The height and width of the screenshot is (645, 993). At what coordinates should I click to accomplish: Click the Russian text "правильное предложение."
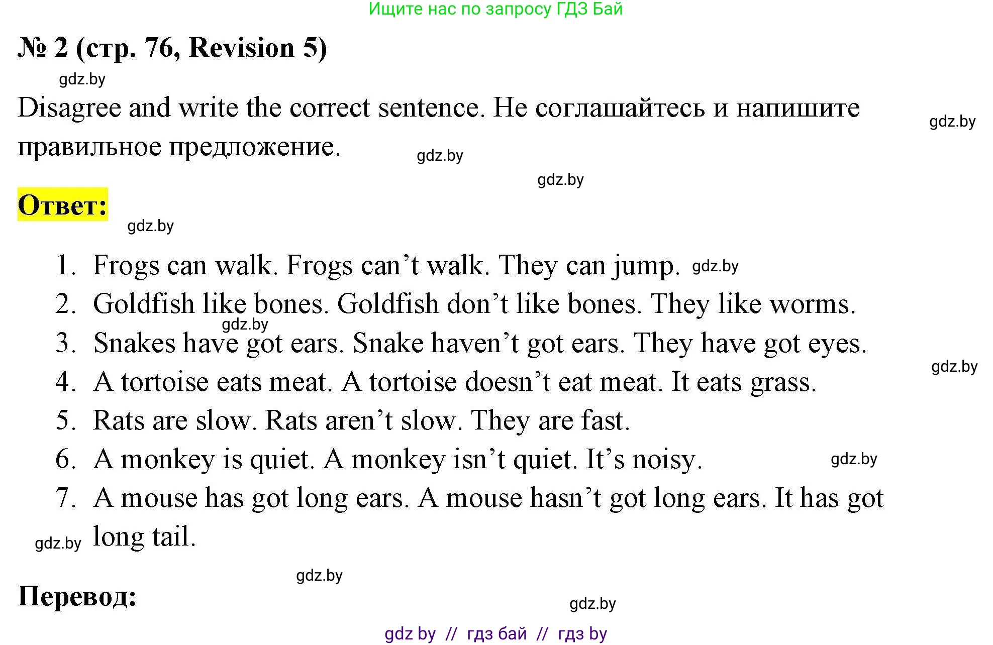(x=179, y=147)
